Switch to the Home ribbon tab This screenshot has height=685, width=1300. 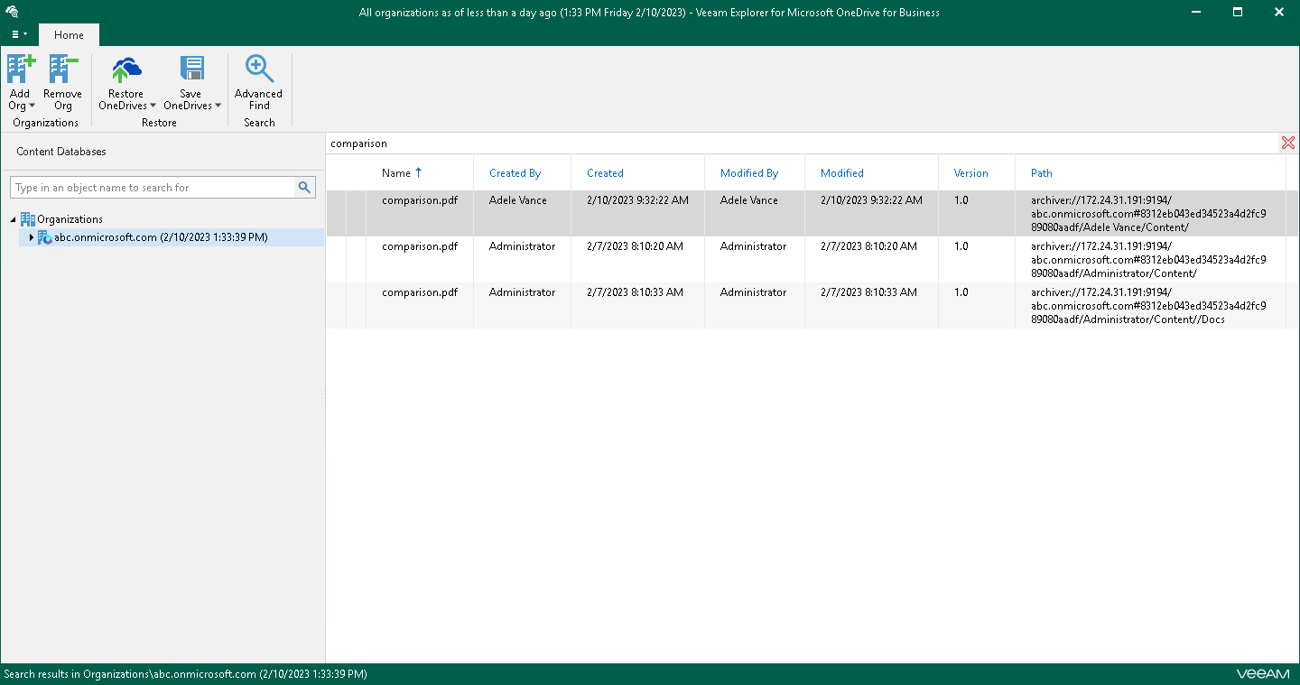click(x=69, y=35)
